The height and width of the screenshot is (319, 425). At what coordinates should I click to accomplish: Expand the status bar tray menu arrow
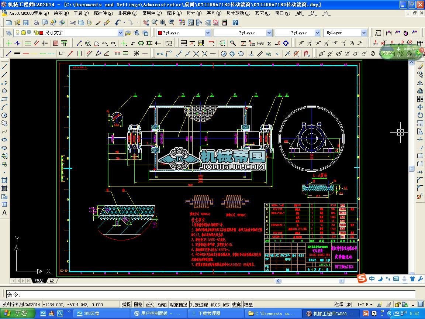coord(413,305)
